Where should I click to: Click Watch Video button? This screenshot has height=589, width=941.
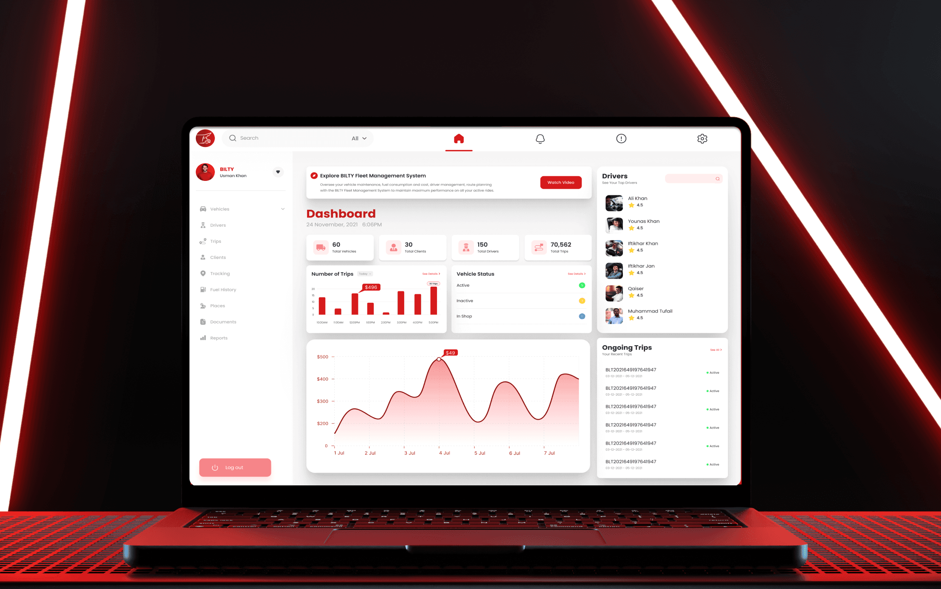(x=560, y=183)
